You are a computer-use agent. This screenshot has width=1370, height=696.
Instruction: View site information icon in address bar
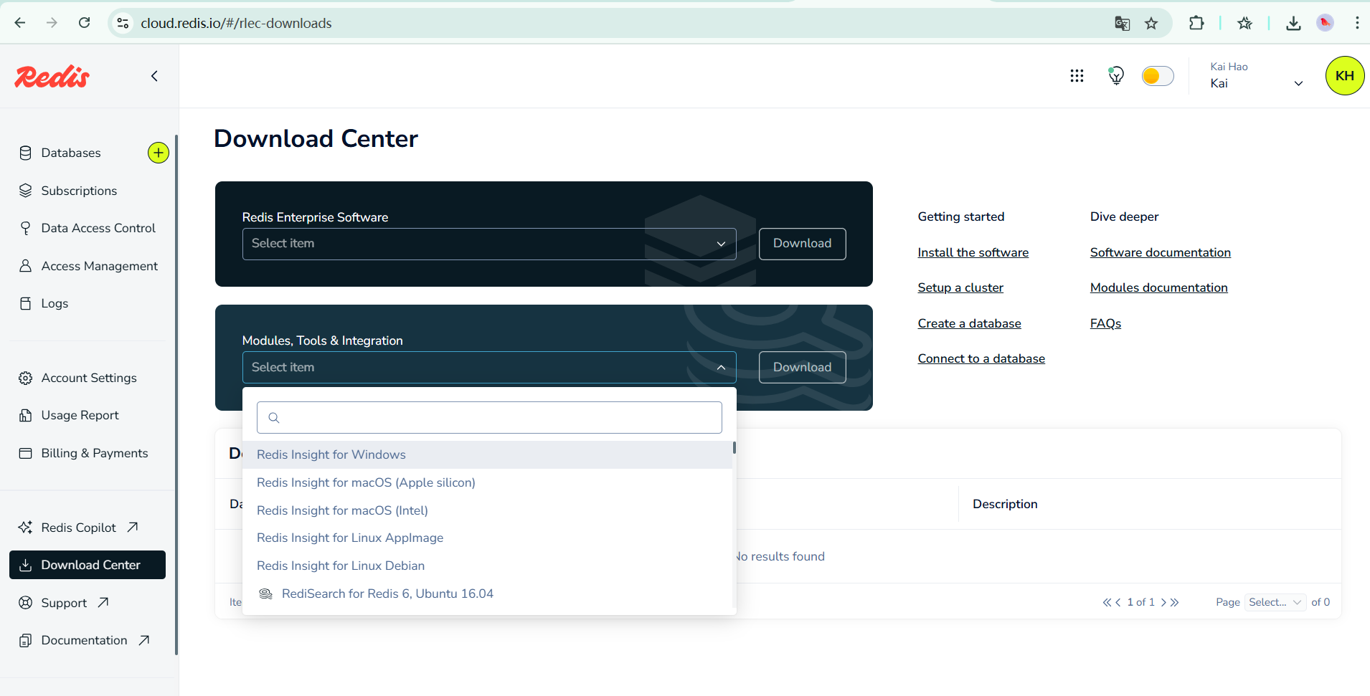coord(123,23)
